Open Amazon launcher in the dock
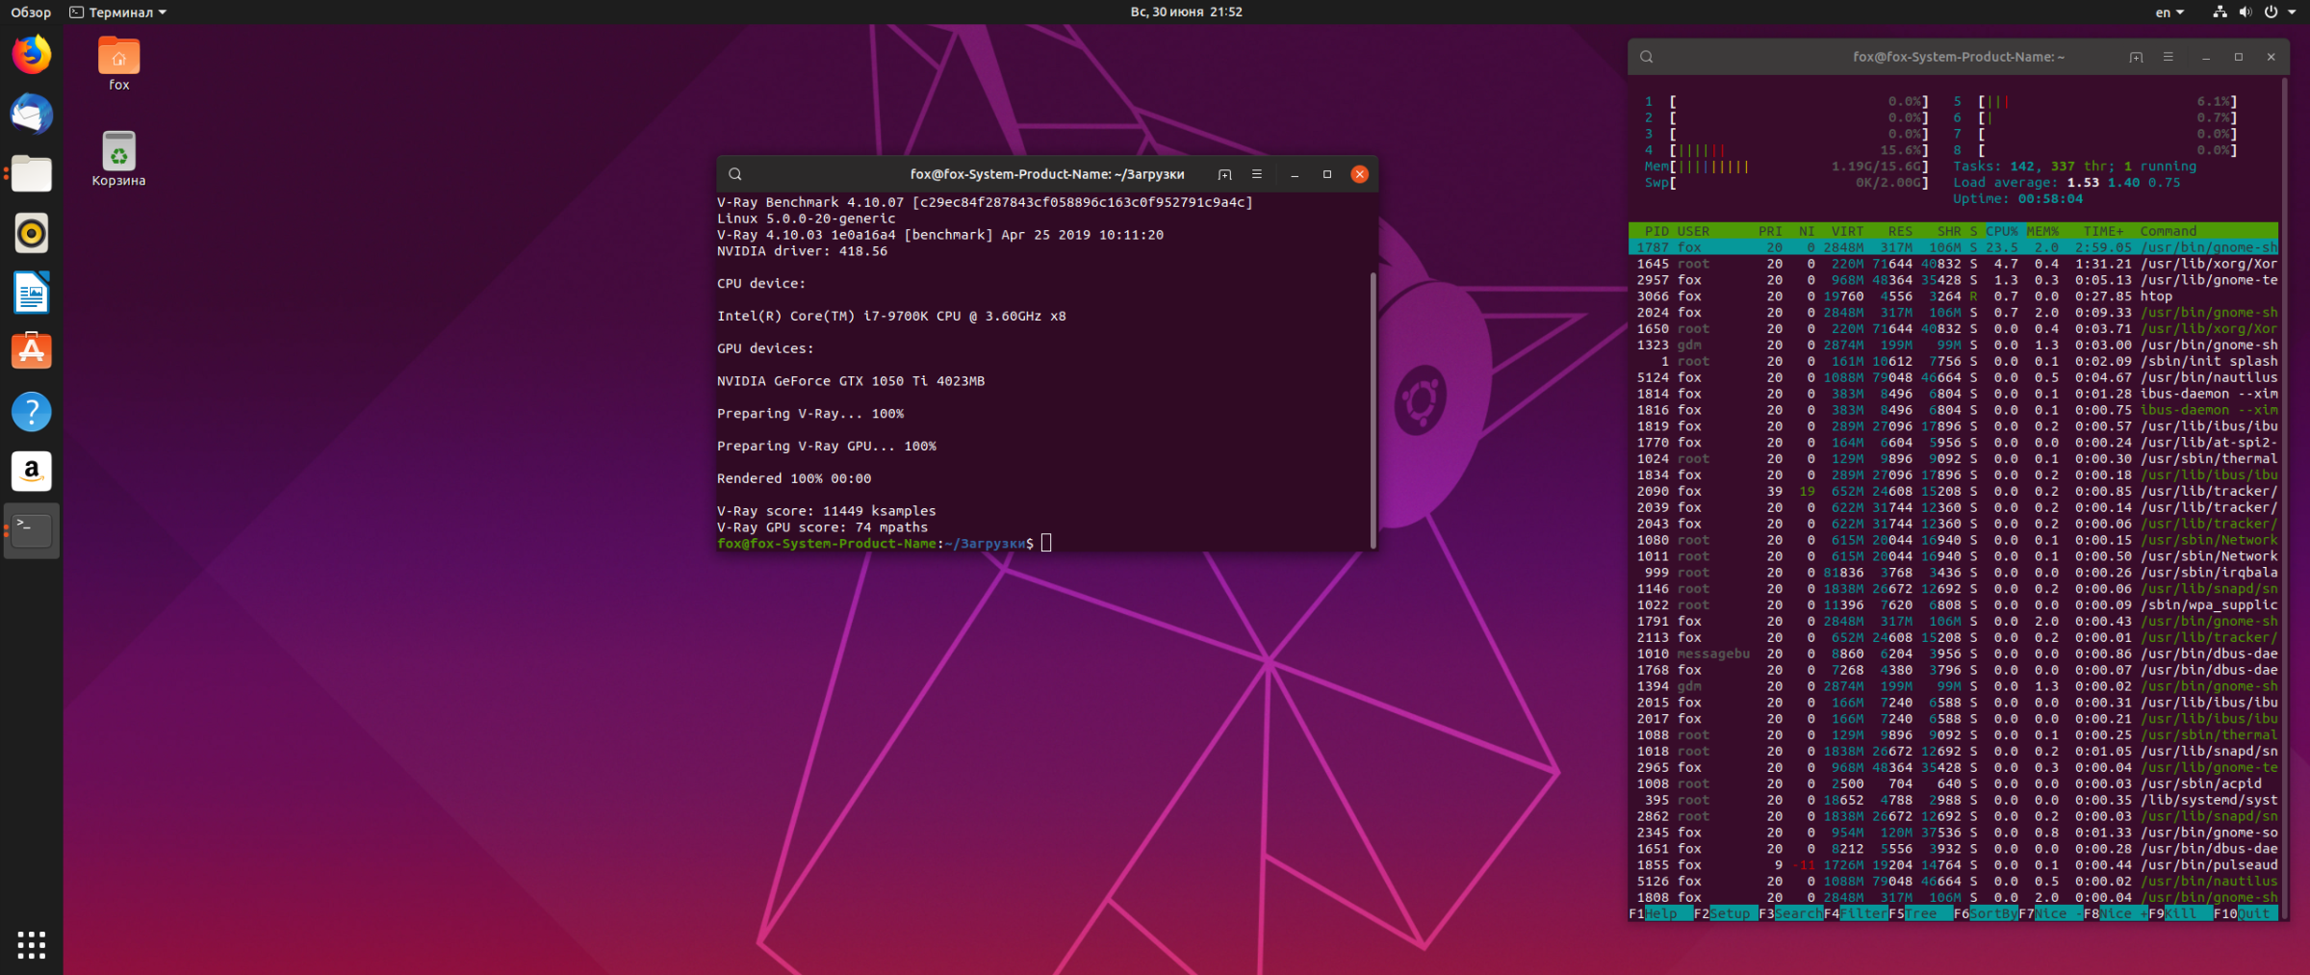 pyautogui.click(x=32, y=471)
